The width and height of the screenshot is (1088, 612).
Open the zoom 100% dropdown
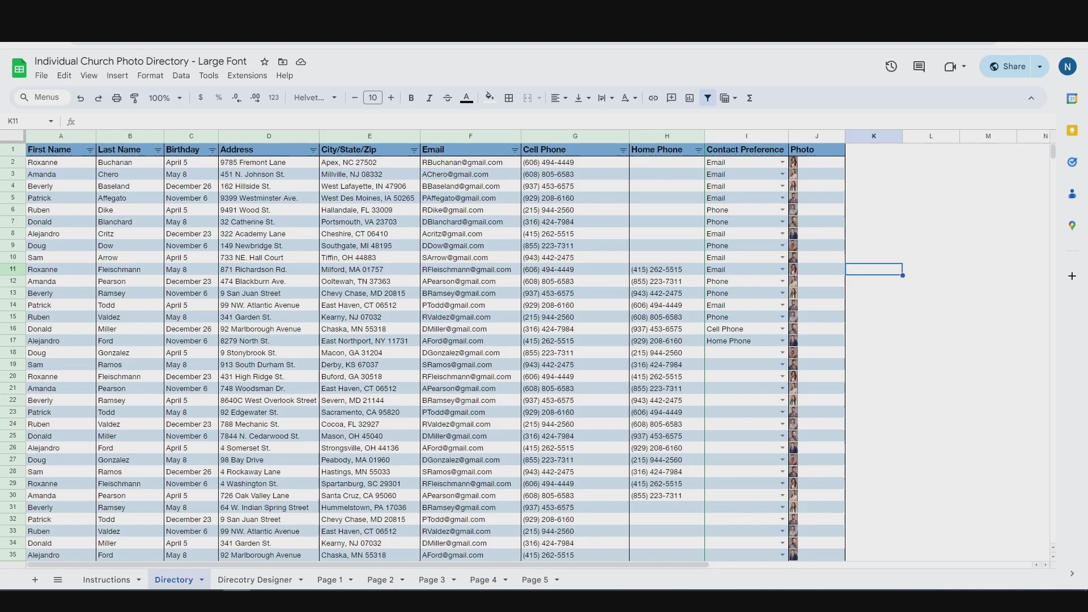pos(165,98)
